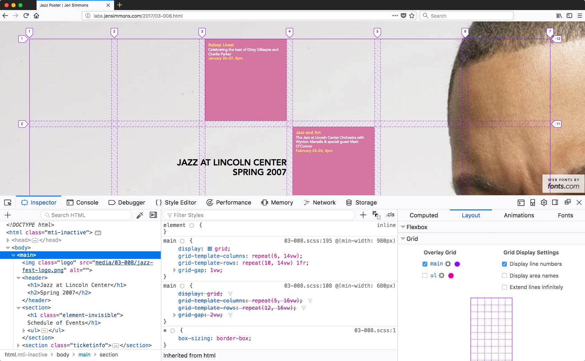
Task: Click the browser forward arrow
Action: pos(16,16)
